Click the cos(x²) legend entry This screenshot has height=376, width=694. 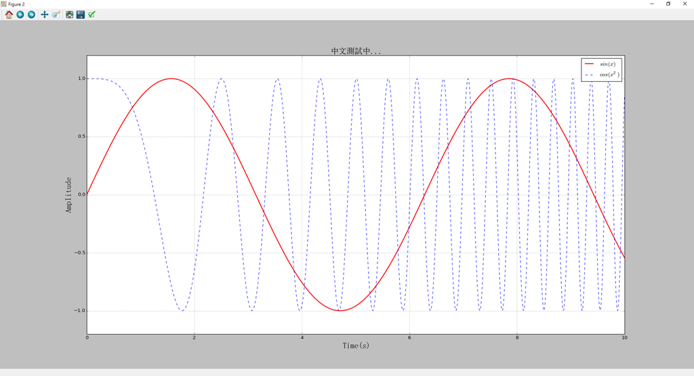pyautogui.click(x=609, y=75)
